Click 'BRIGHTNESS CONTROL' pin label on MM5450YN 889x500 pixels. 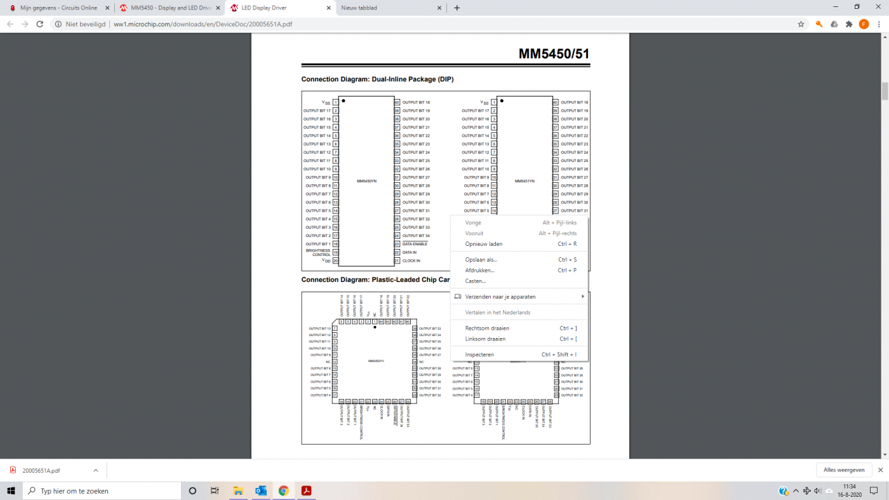click(x=317, y=252)
